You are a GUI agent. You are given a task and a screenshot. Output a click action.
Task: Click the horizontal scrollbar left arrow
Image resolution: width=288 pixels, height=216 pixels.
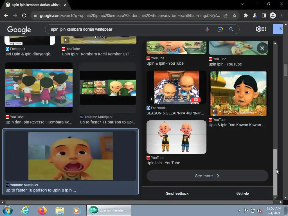2,202
